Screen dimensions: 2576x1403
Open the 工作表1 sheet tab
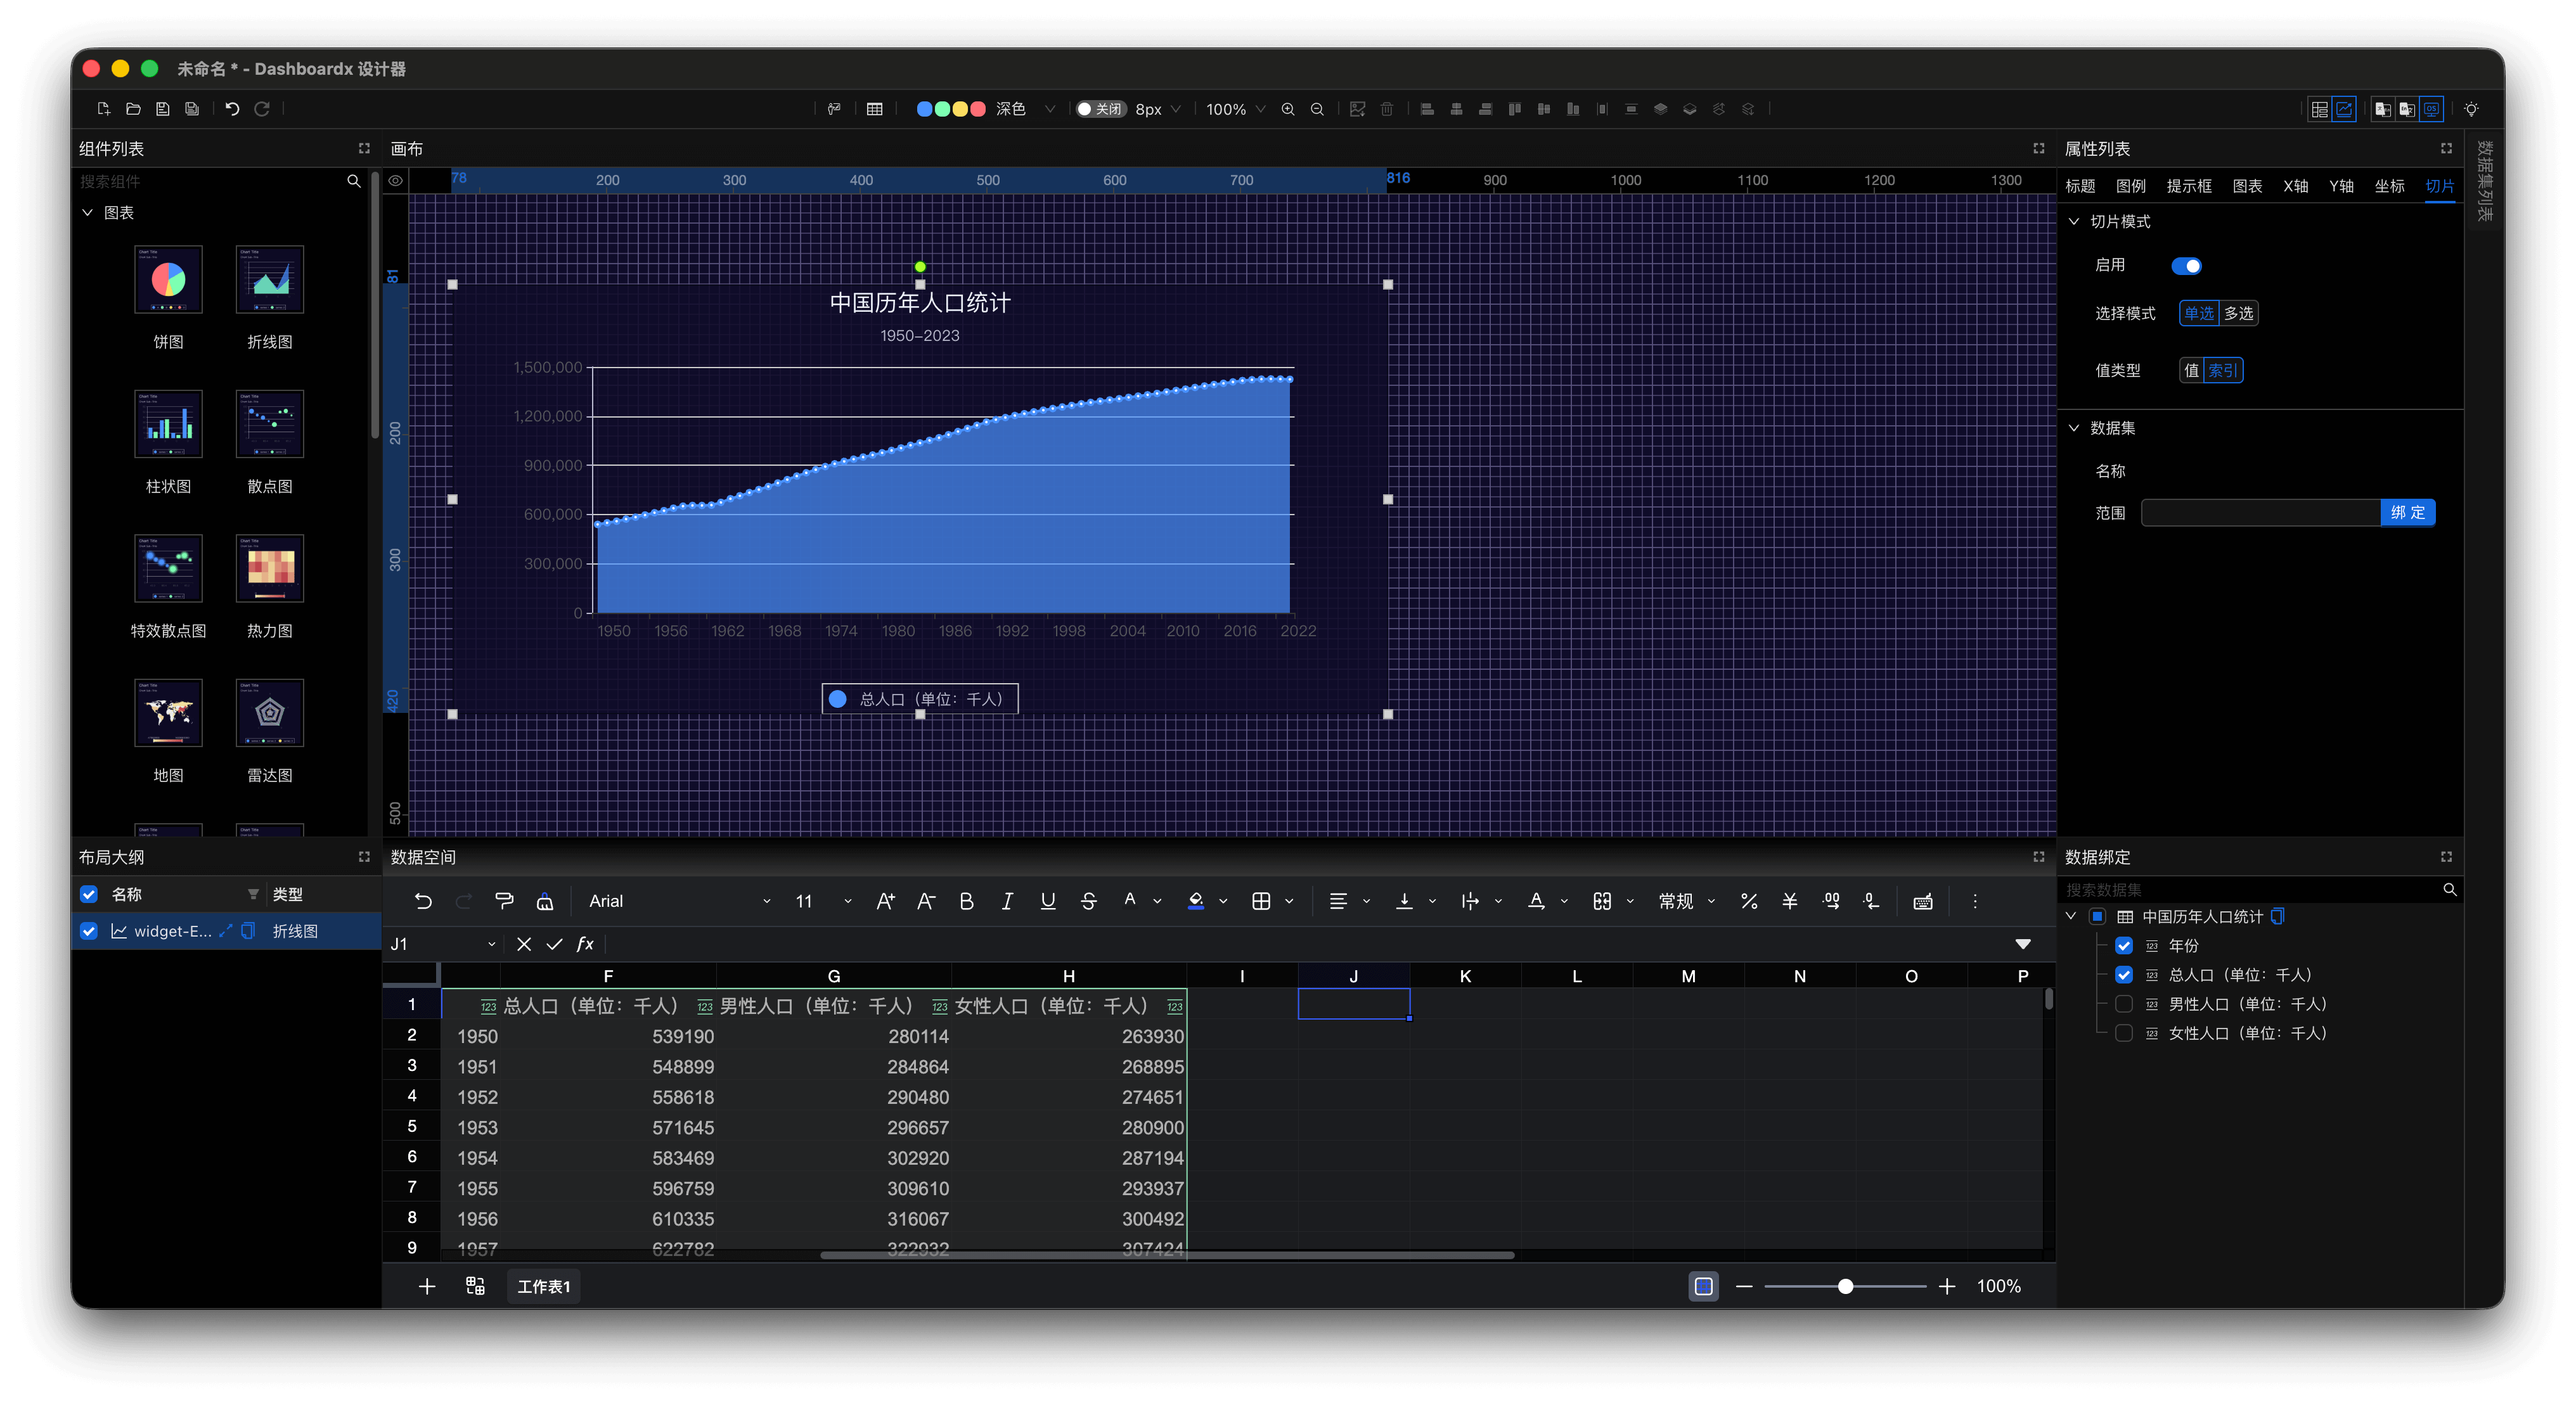[x=543, y=1286]
